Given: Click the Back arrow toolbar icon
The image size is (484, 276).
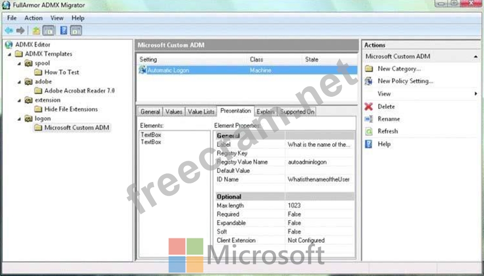Looking at the screenshot, I should coord(9,31).
